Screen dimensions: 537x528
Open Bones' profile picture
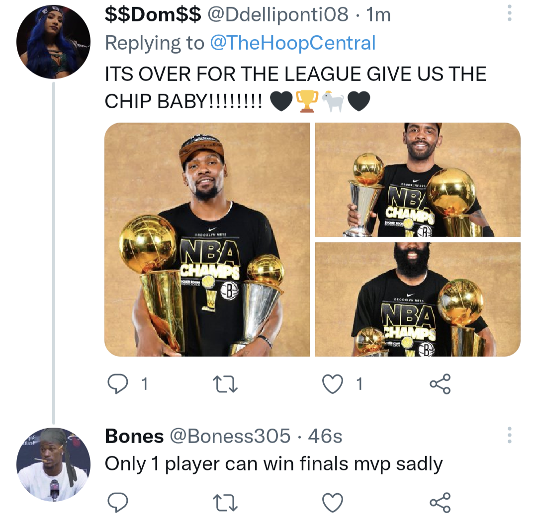coord(53,464)
